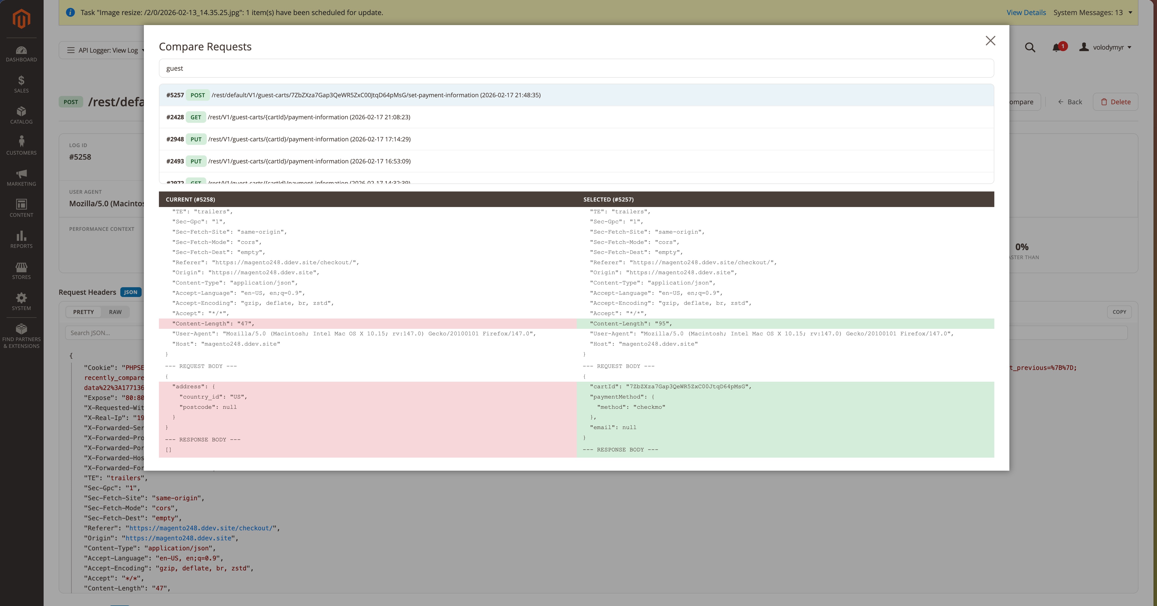
Task: Click the red Delete button
Action: [x=1115, y=102]
